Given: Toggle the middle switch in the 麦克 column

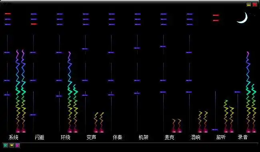Looking at the screenshot, I should tap(164, 19).
